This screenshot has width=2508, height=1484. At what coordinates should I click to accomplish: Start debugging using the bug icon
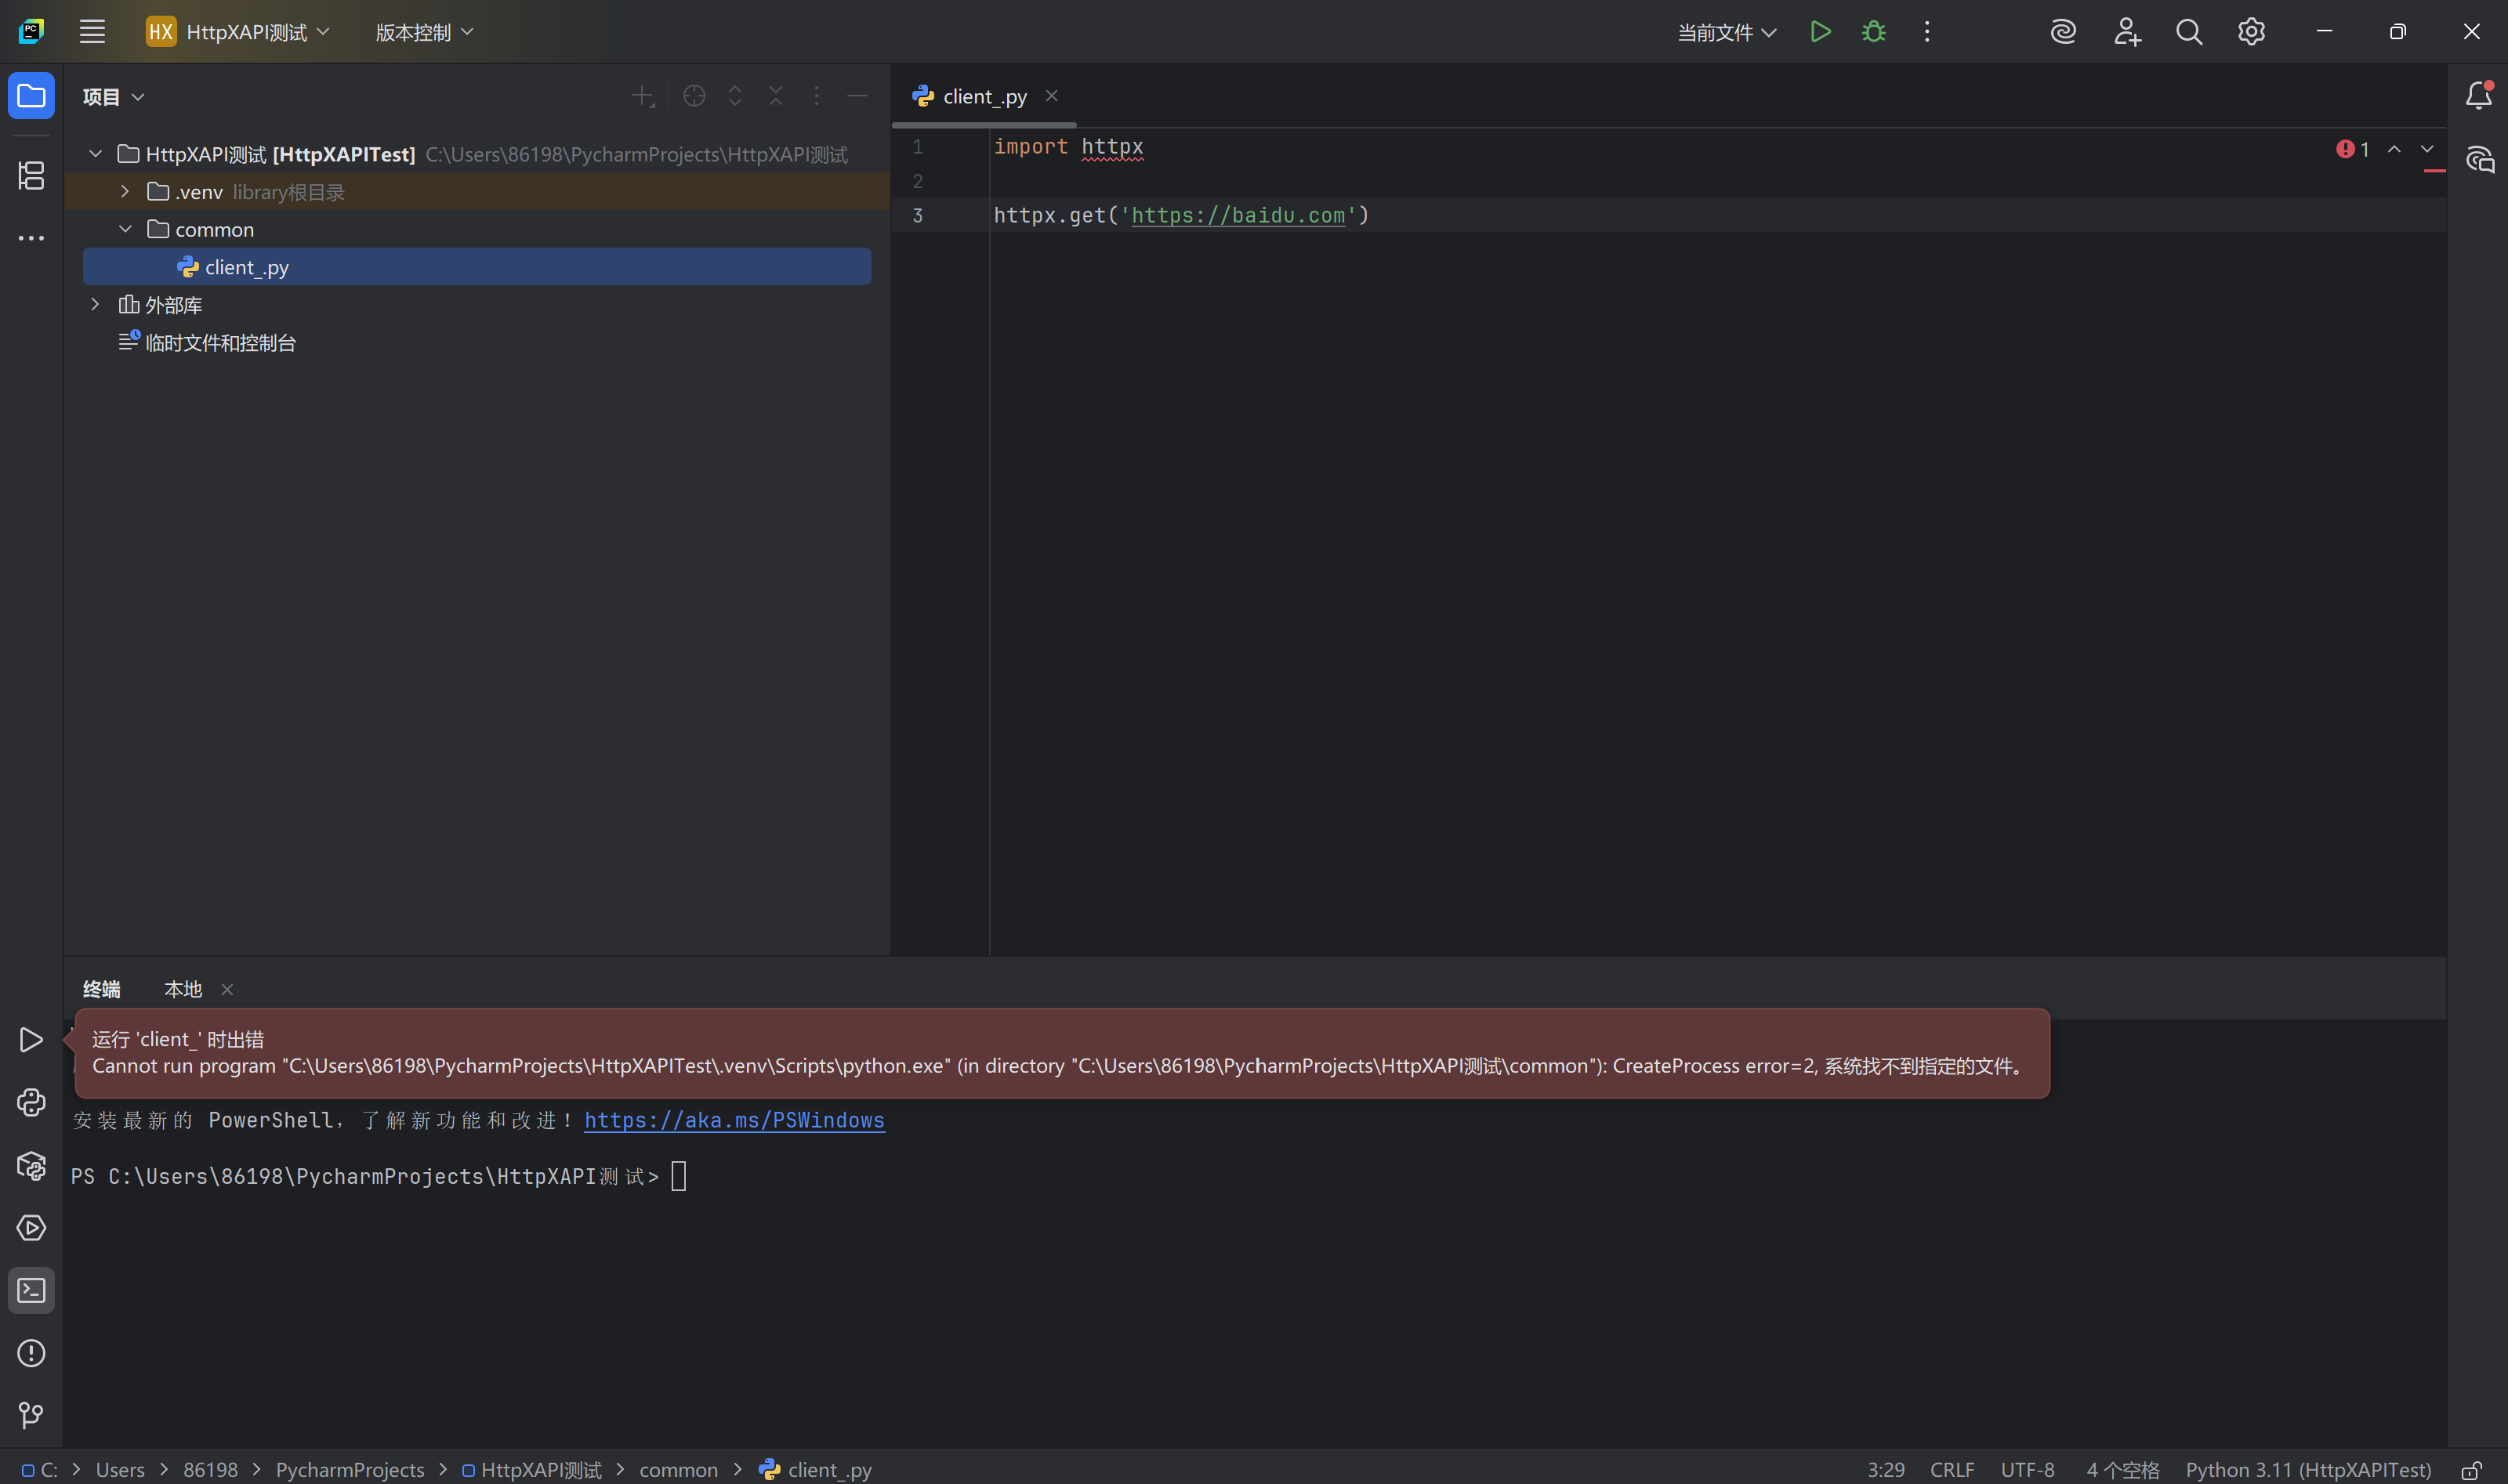pyautogui.click(x=1872, y=31)
